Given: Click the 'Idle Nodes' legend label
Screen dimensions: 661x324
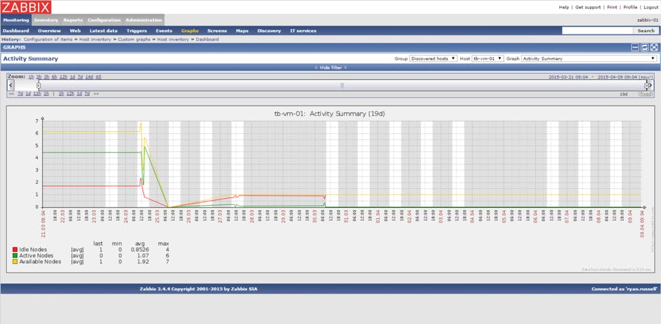Looking at the screenshot, I should 33,250.
